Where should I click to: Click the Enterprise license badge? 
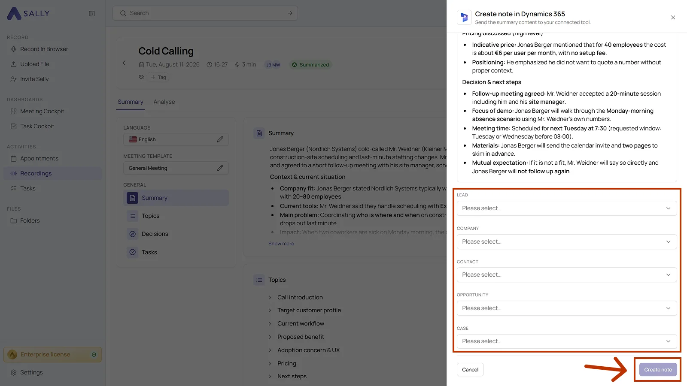click(52, 355)
